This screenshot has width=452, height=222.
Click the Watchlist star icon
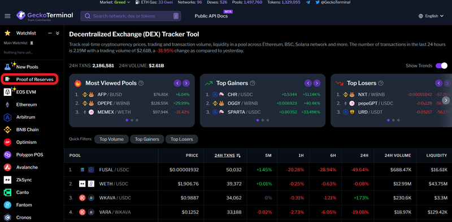point(7,33)
